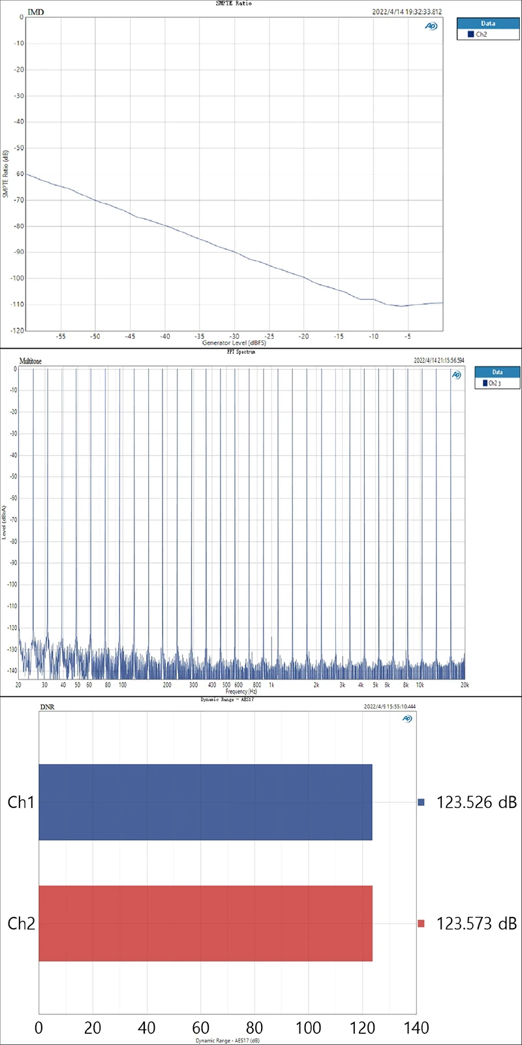Click the red square marker beside 123.573 dB
This screenshot has width=522, height=1045.
point(421,924)
